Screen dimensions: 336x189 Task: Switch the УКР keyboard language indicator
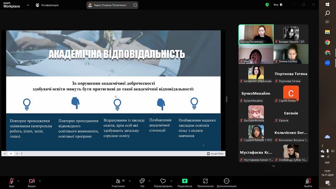[327, 163]
